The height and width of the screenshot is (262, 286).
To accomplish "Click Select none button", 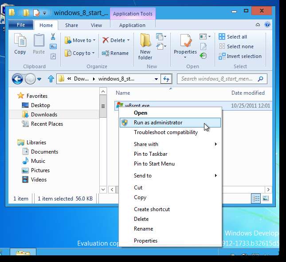I will pos(236,46).
